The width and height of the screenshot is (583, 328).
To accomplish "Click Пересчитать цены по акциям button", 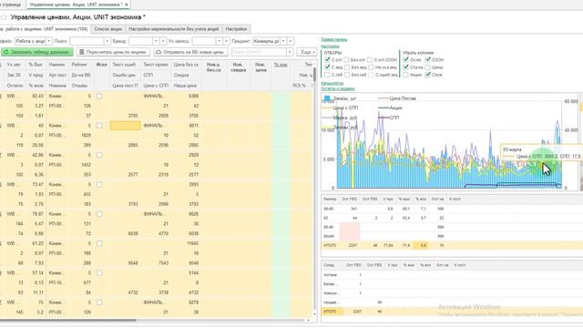I will click(114, 52).
